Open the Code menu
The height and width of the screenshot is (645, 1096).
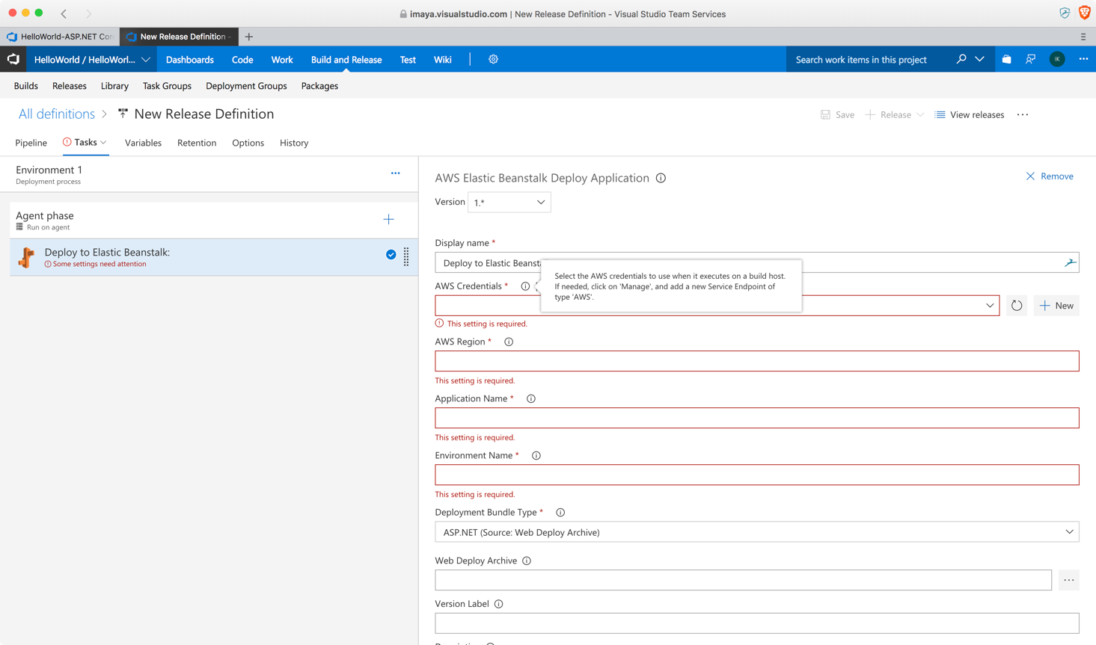pos(242,60)
